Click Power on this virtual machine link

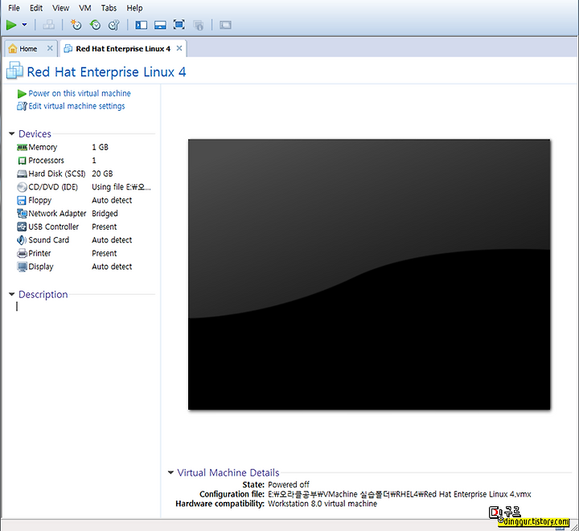pos(80,93)
